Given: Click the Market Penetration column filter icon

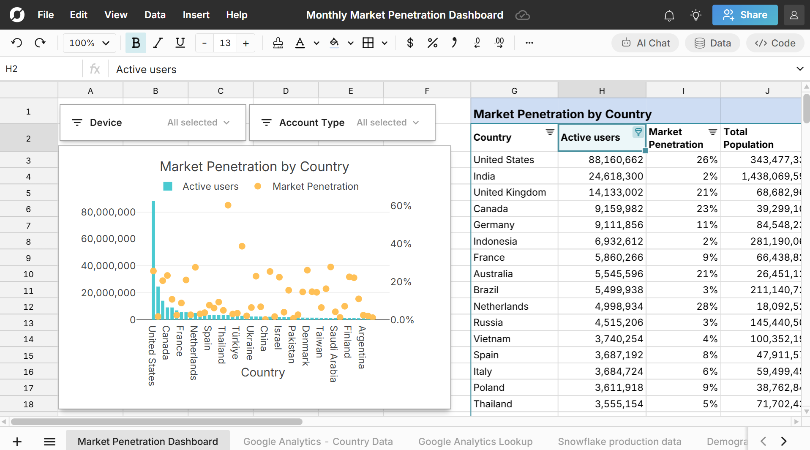Looking at the screenshot, I should pos(712,132).
